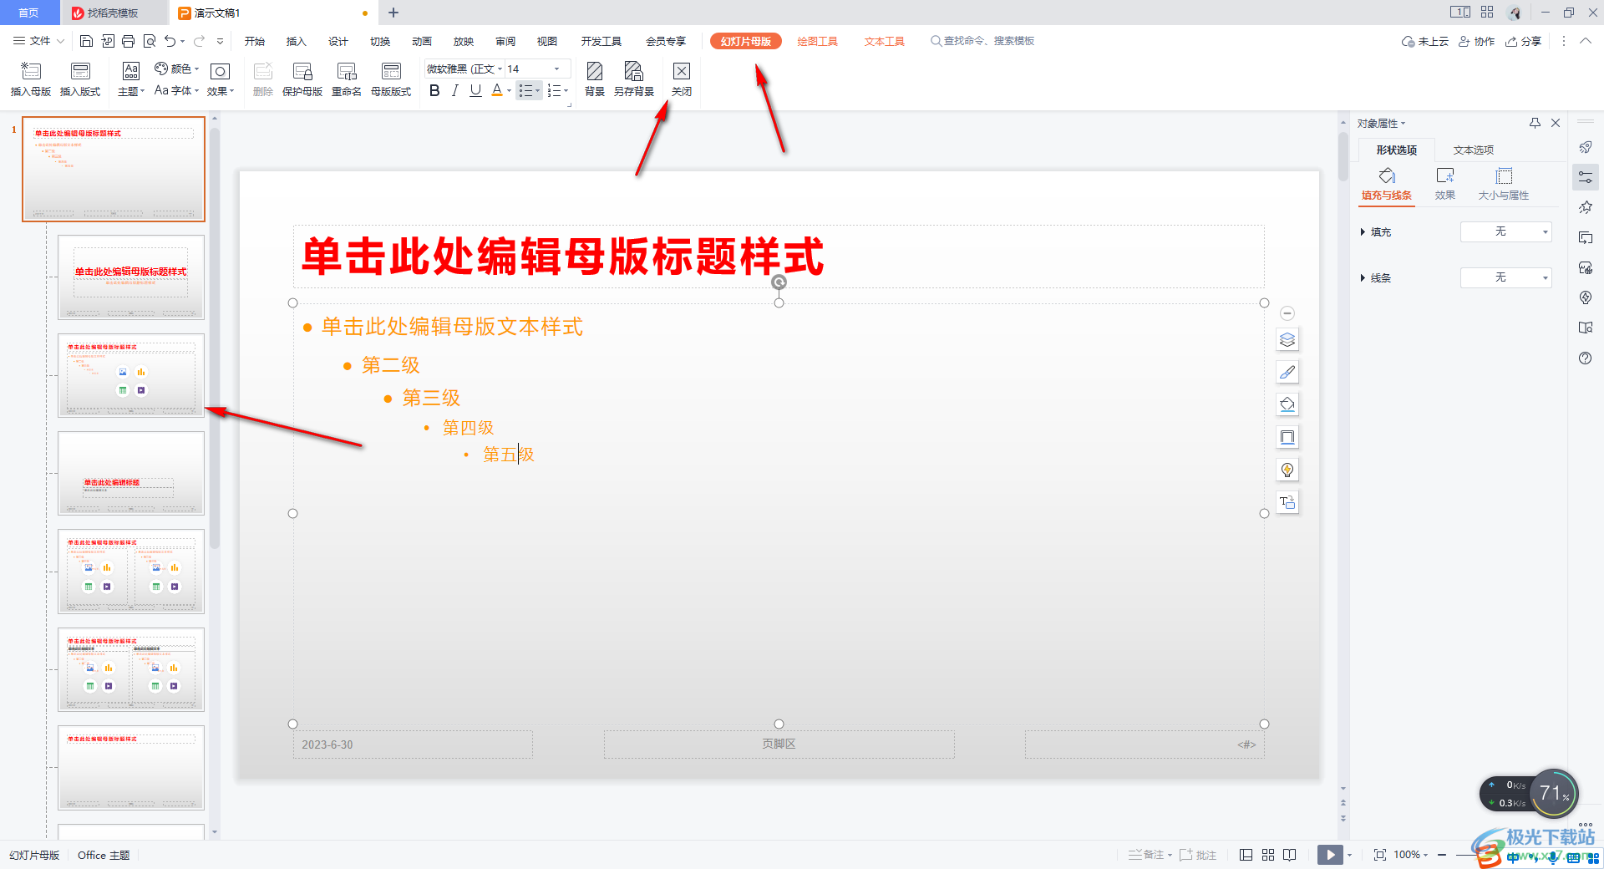Image resolution: width=1604 pixels, height=869 pixels.
Task: Open the Effects (效果) ribbon dropdown
Action: [221, 79]
